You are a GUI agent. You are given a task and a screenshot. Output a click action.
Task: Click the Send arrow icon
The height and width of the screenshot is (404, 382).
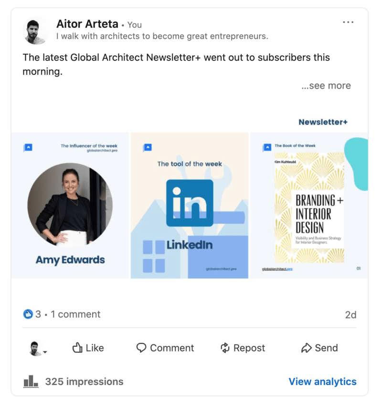306,348
